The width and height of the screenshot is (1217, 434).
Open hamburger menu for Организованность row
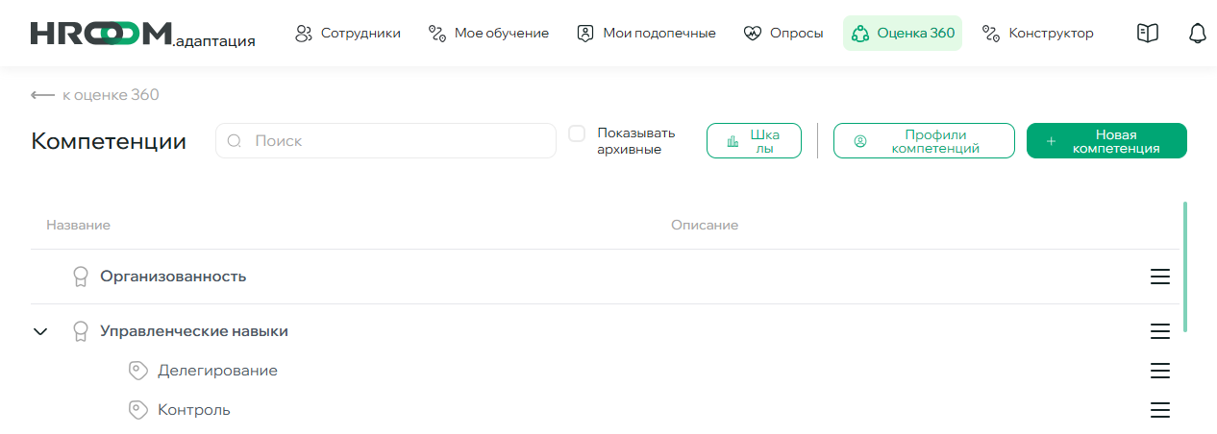click(1159, 277)
